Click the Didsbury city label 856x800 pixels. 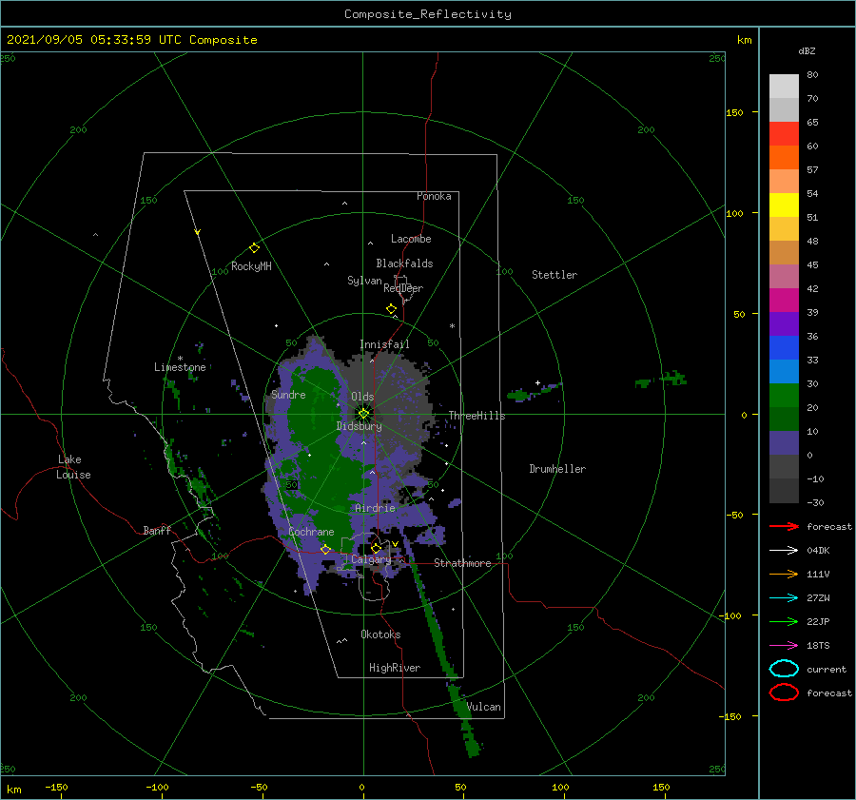point(360,426)
